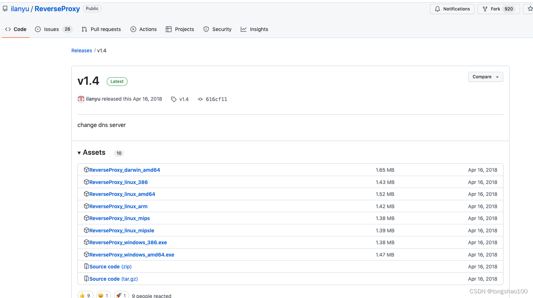
Task: Download ReverseProxy_linux_mips
Action: coord(120,218)
